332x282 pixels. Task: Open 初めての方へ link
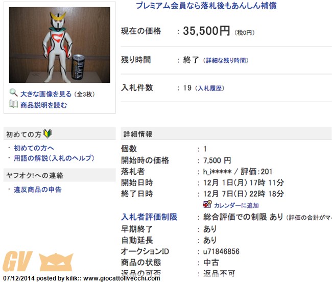tap(34, 148)
